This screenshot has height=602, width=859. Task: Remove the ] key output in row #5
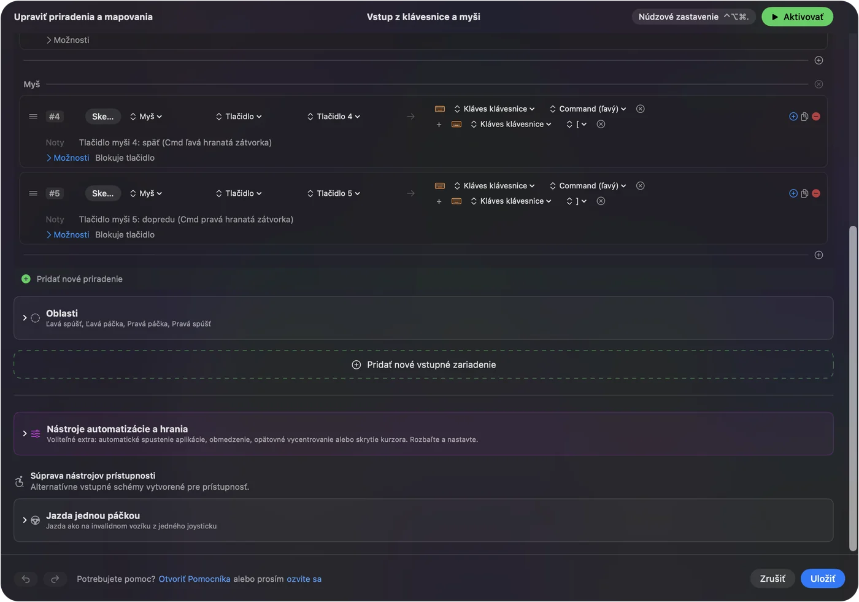coord(601,201)
